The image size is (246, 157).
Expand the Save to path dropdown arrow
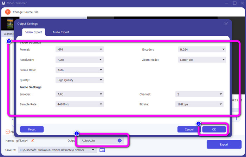(x=93, y=150)
